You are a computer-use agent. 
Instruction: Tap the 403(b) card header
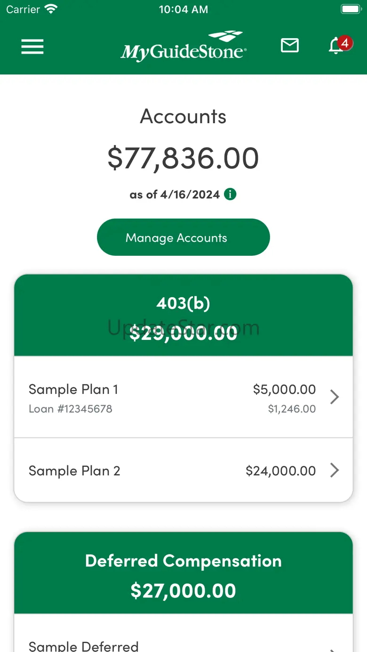pos(183,315)
